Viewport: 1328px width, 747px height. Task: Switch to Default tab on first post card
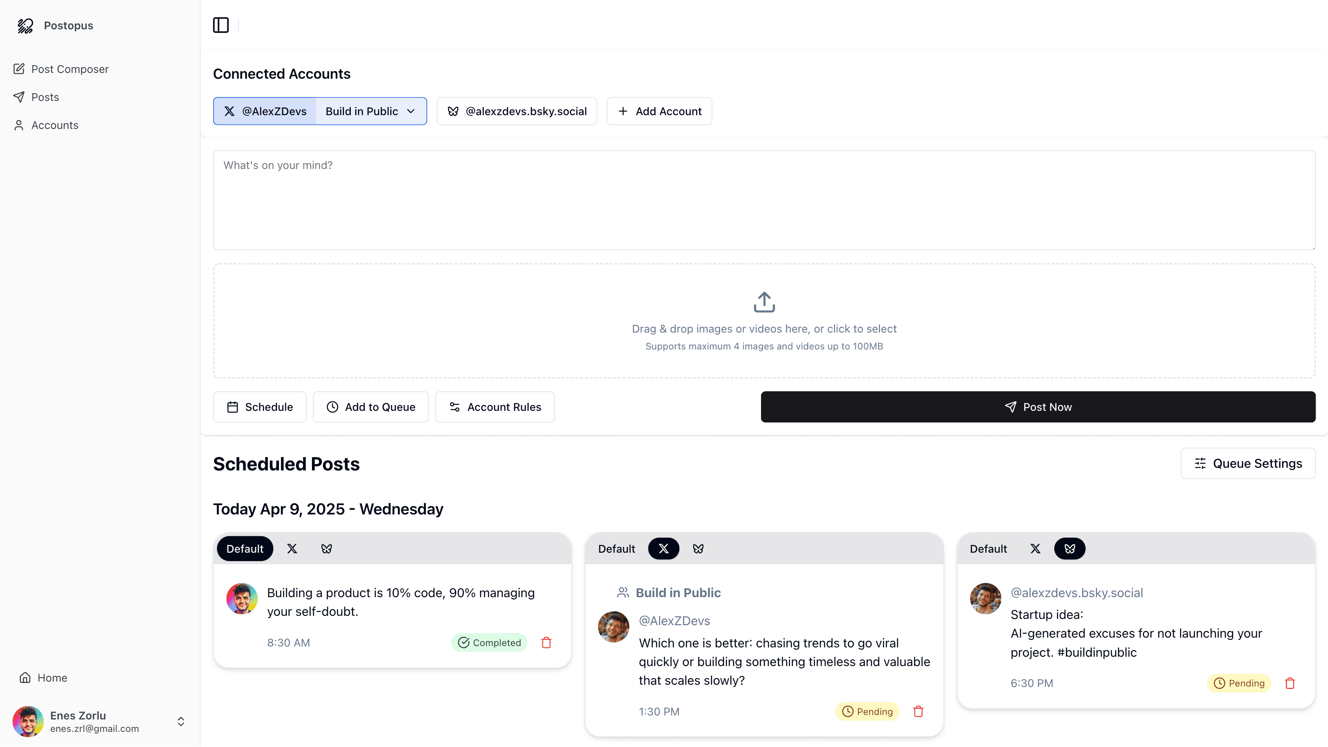click(245, 548)
